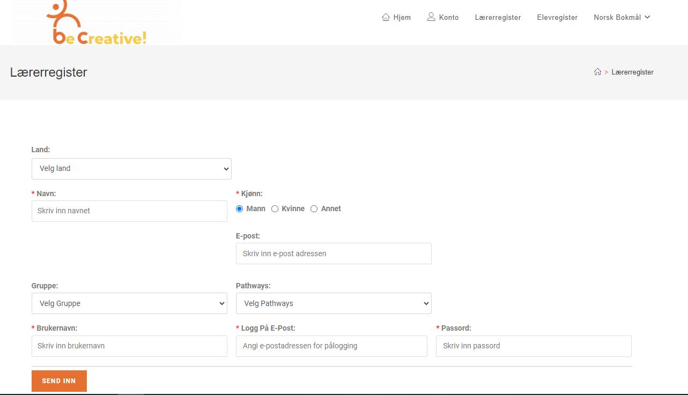Click into the Brukernavn field

coord(129,346)
